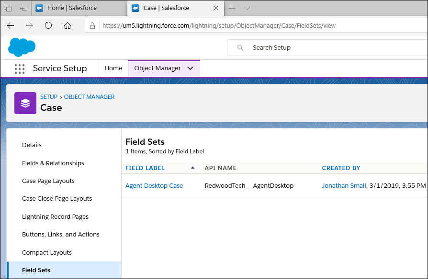
Task: Sort by the CREATED BY column header
Action: [341, 168]
